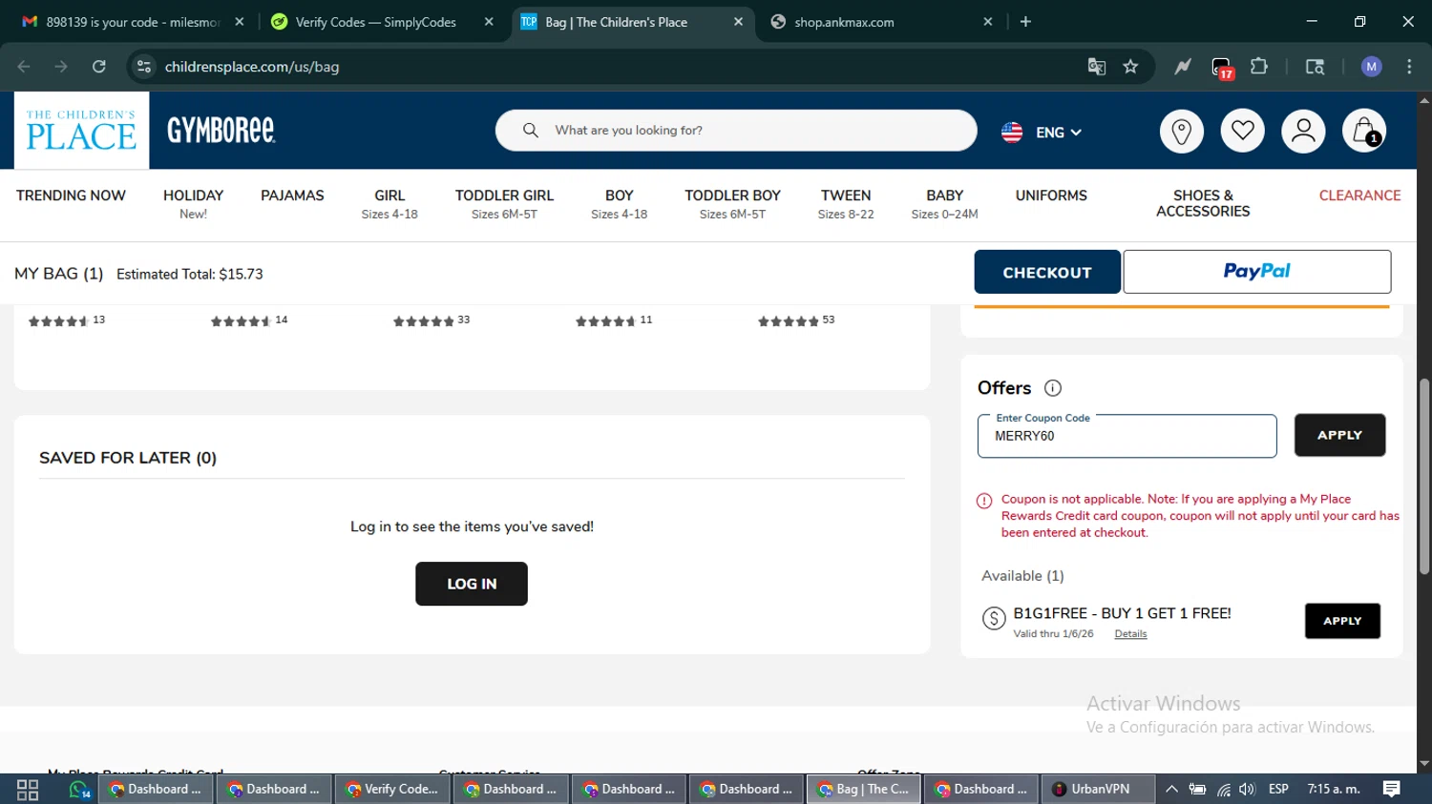Click the Gymboree logo
Image resolution: width=1432 pixels, height=804 pixels.
point(221,131)
